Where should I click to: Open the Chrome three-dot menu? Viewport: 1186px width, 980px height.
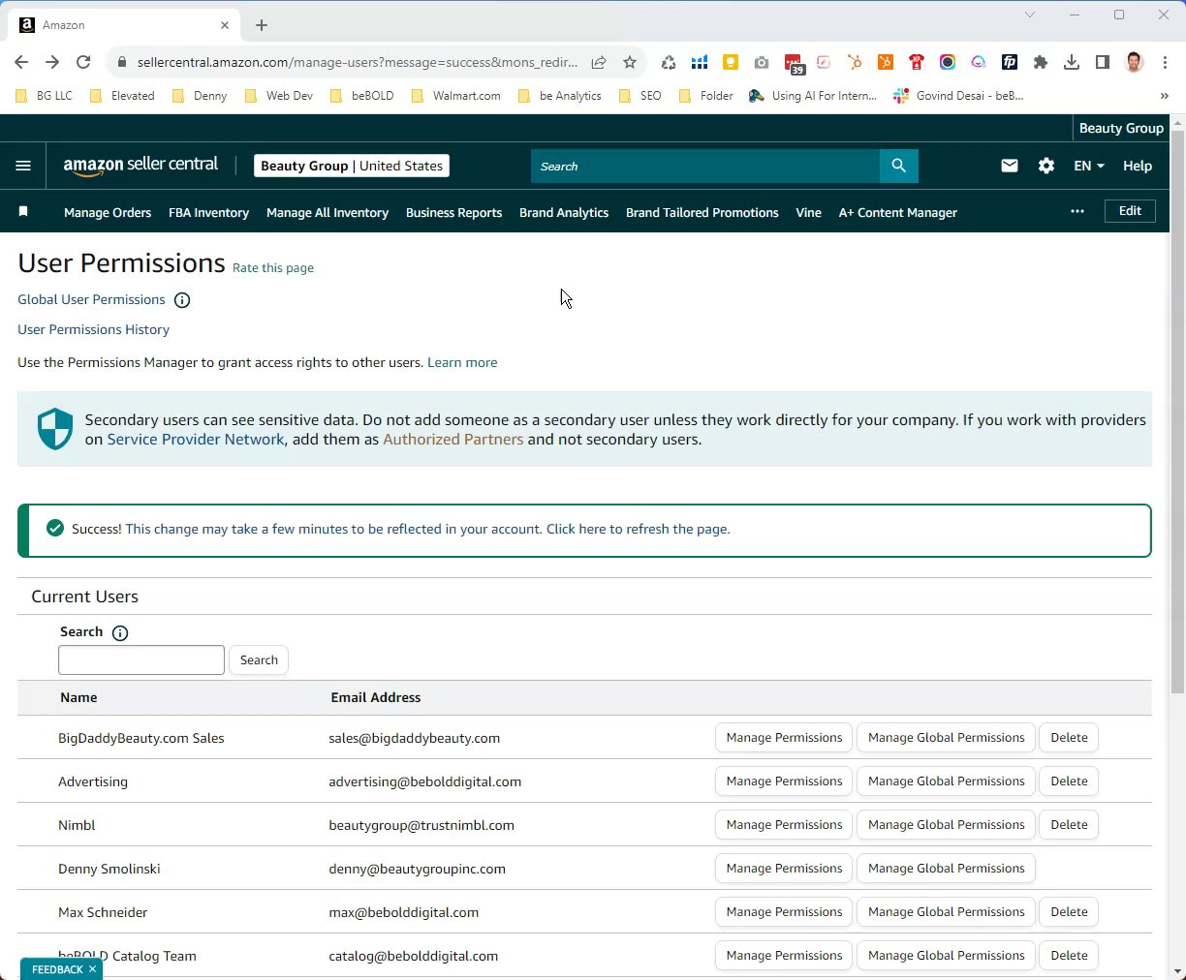pos(1165,62)
